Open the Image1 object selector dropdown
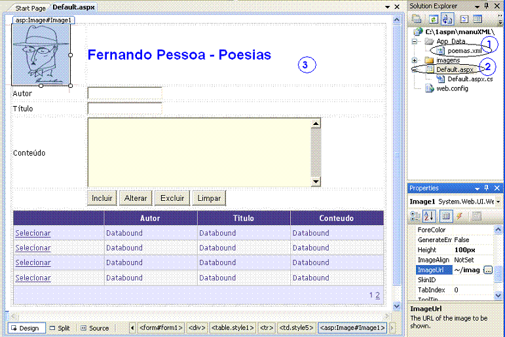The width and height of the screenshot is (505, 337). point(498,202)
